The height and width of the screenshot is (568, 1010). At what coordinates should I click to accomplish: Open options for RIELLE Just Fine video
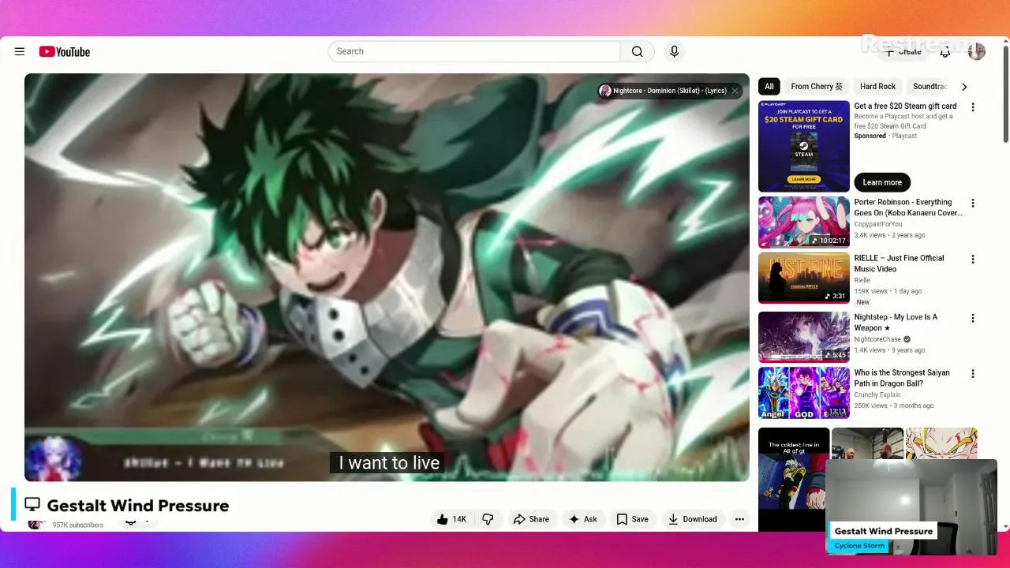972,259
